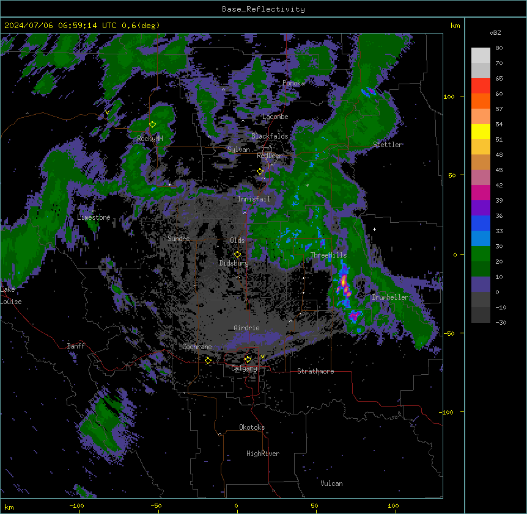Image resolution: width=527 pixels, height=514 pixels.
Task: Select the Sylvan map label
Action: pos(238,150)
